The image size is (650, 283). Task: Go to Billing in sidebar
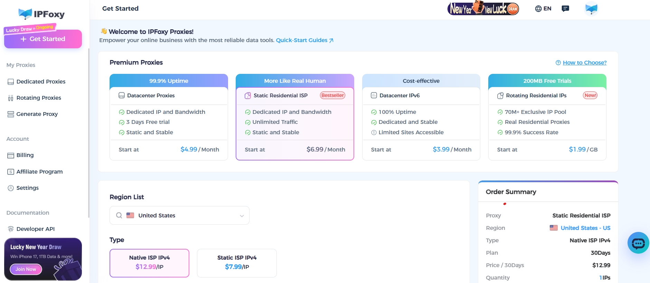25,155
